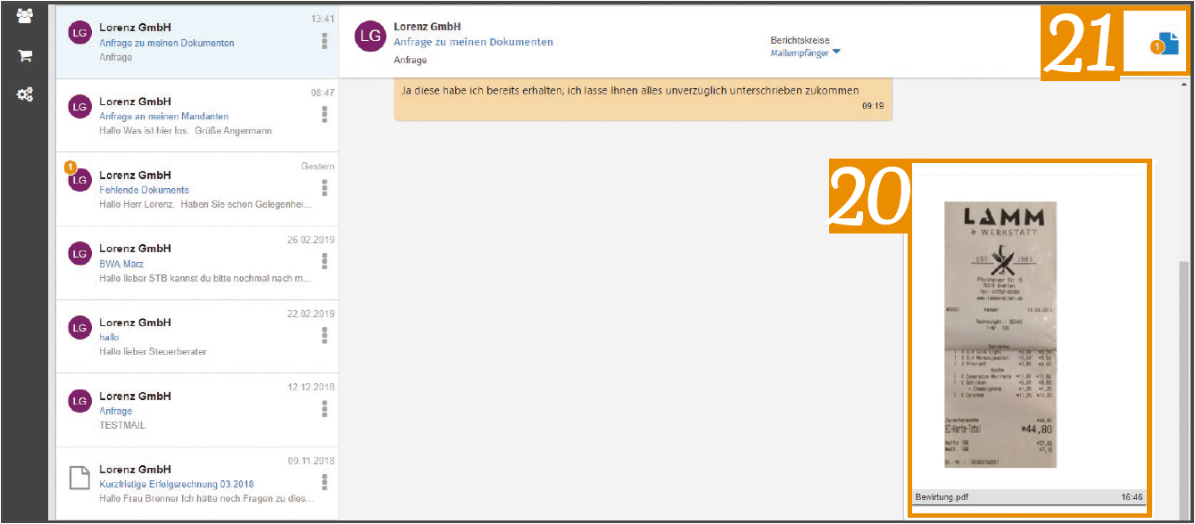Open the three-dot menu for the 'hallo' conversation

pos(325,335)
